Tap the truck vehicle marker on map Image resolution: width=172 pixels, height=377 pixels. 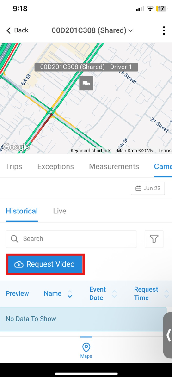point(86,83)
